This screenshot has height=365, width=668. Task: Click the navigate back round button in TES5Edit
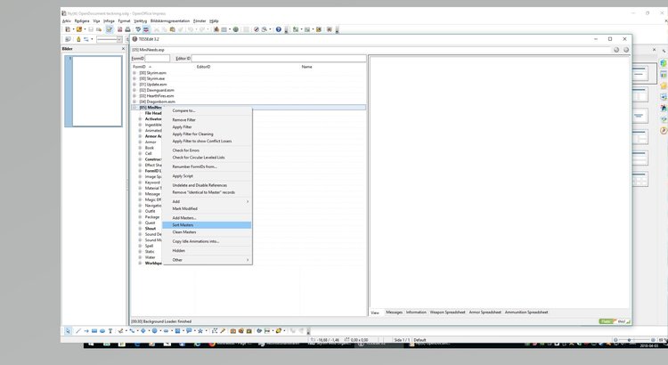point(616,50)
